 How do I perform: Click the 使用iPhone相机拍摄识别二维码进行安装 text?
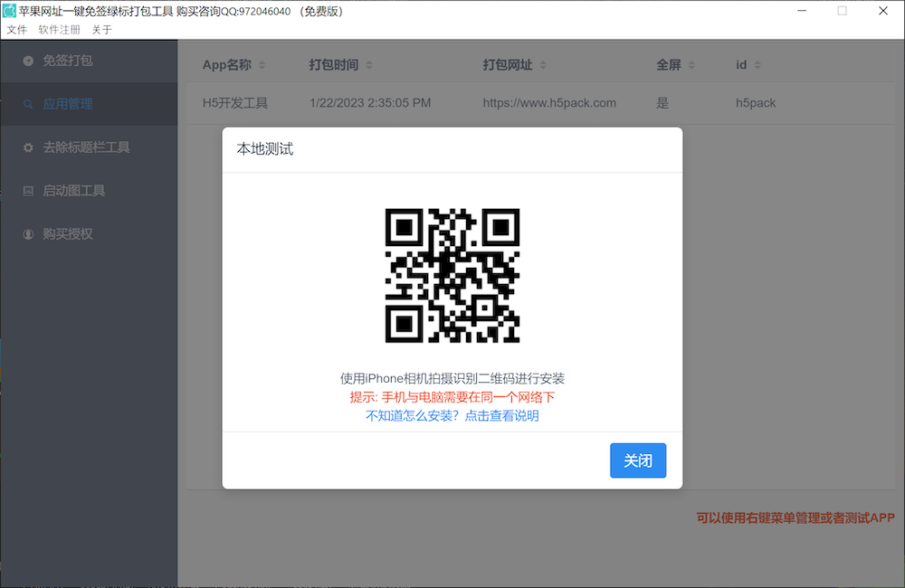[452, 378]
